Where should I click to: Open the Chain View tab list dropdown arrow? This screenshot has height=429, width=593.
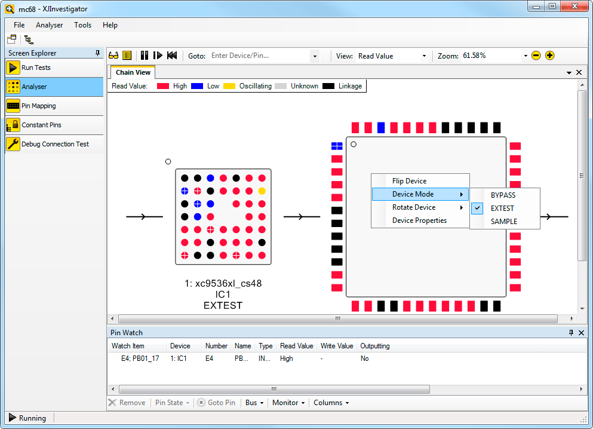click(x=569, y=73)
